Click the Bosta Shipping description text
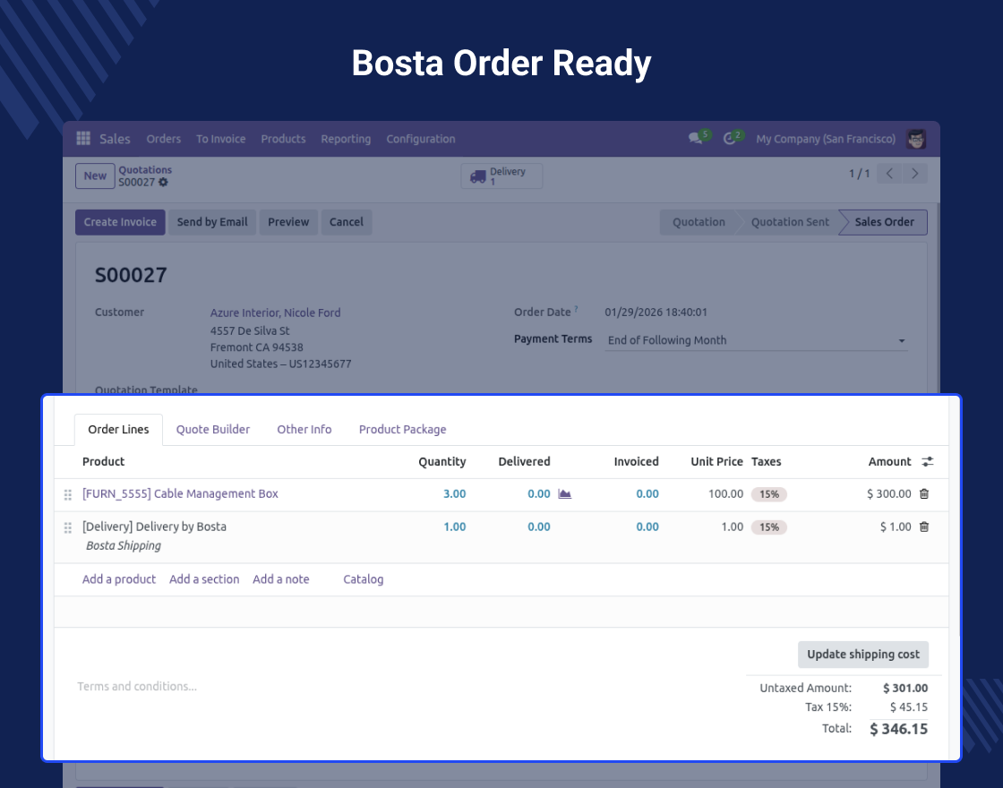The height and width of the screenshot is (788, 1003). tap(124, 545)
